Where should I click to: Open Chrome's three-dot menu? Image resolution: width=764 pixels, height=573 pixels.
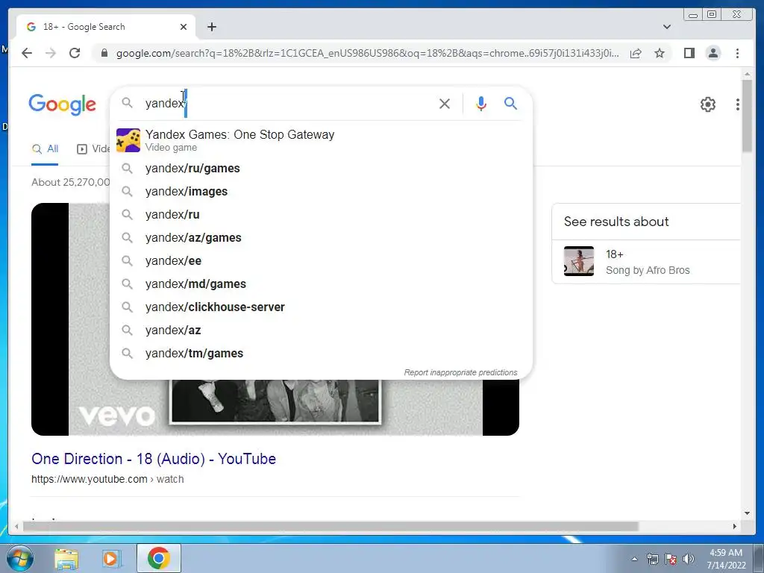click(737, 53)
